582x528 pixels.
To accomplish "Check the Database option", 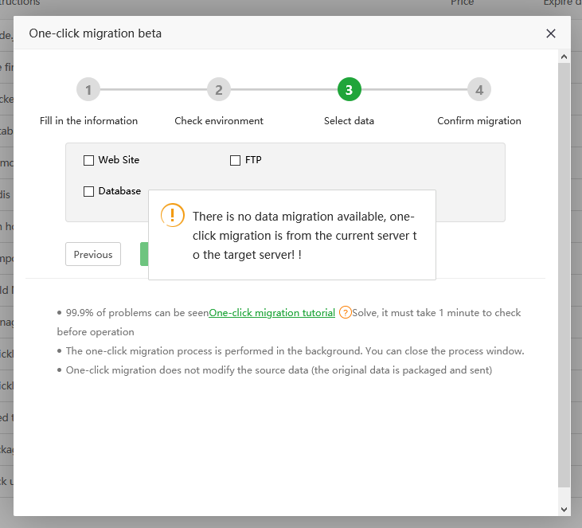I will 88,192.
